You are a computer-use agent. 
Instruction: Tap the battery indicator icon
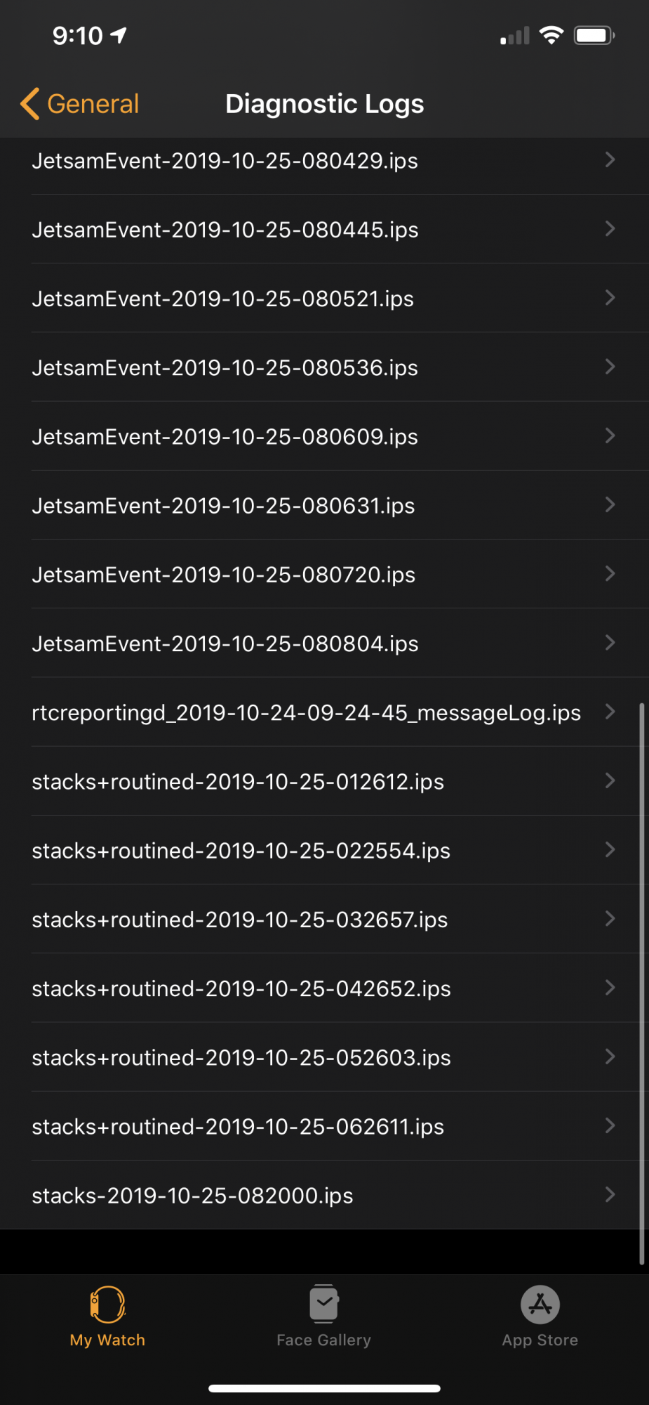[594, 35]
